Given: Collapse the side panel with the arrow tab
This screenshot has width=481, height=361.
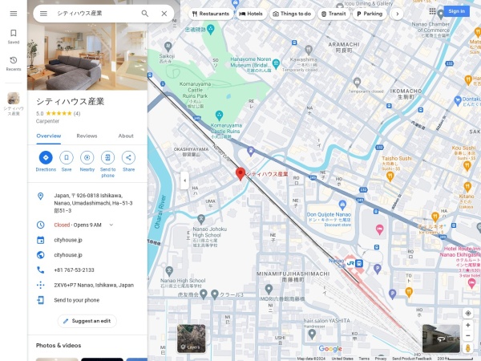Looking at the screenshot, I should coord(184,180).
